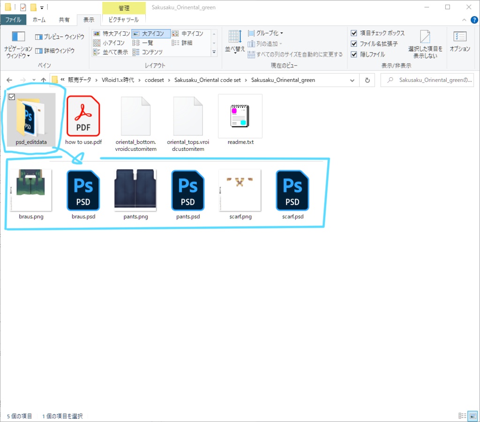Select List (一覧) layout
Viewport: 480px width, 422px height.
(143, 43)
